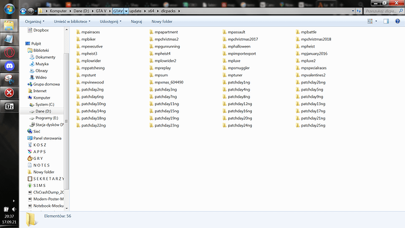Image resolution: width=405 pixels, height=228 pixels.
Task: Toggle the preview pane icon
Action: [x=386, y=21]
